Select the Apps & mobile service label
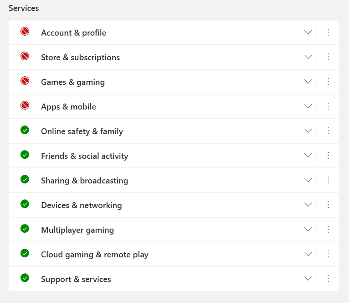349x303 pixels. click(68, 107)
